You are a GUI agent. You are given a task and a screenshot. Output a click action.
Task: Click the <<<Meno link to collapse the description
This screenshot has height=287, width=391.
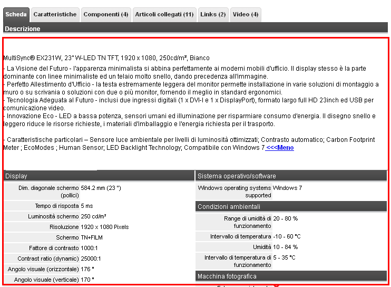pyautogui.click(x=279, y=148)
